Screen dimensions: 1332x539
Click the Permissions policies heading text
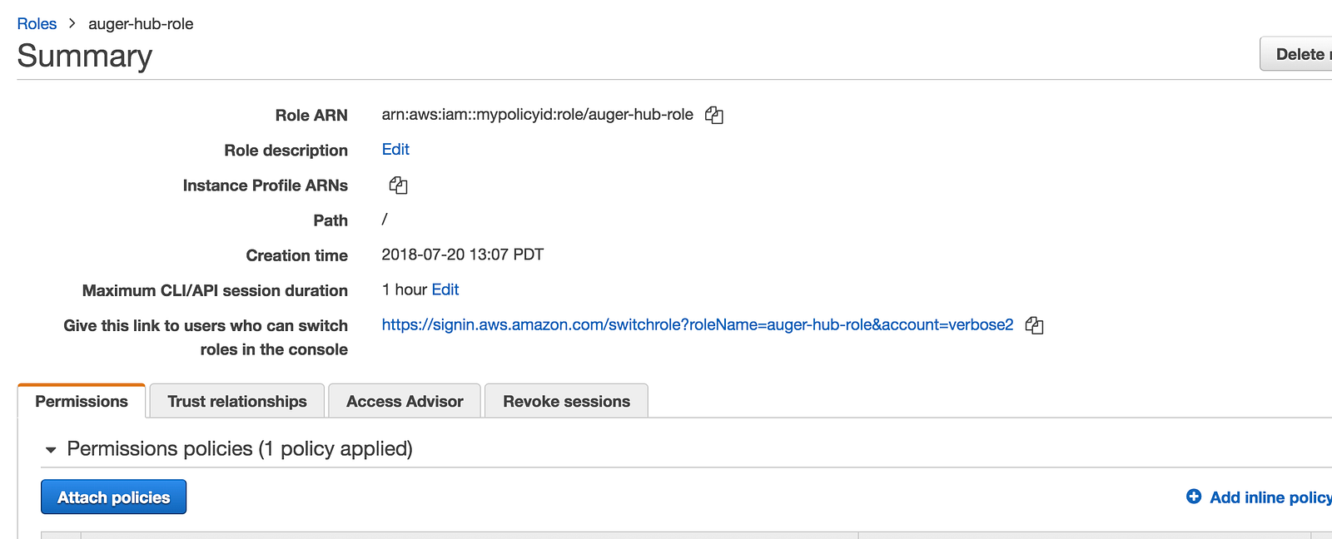(x=240, y=449)
